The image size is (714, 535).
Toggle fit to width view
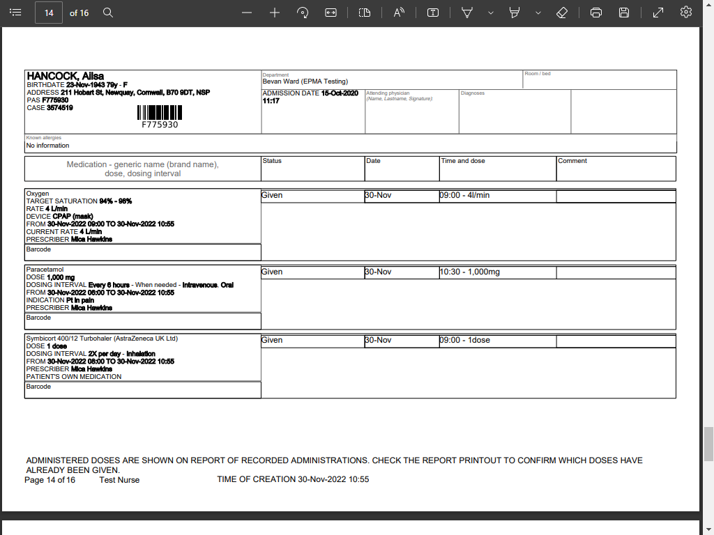pos(331,13)
